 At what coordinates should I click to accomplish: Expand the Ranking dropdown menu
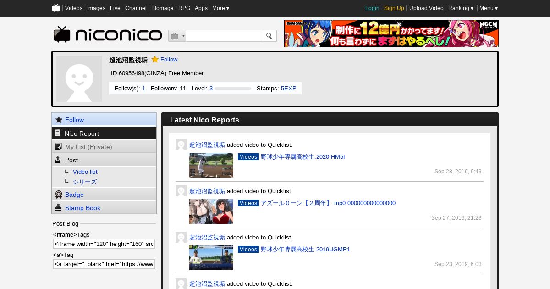click(461, 8)
